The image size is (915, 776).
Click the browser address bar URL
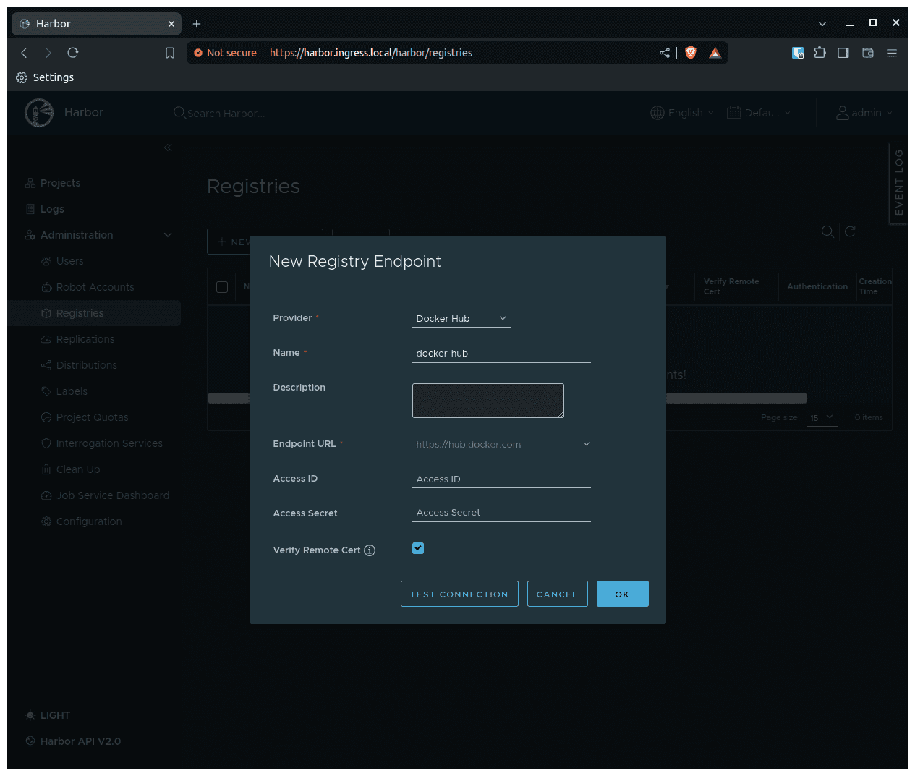(371, 53)
